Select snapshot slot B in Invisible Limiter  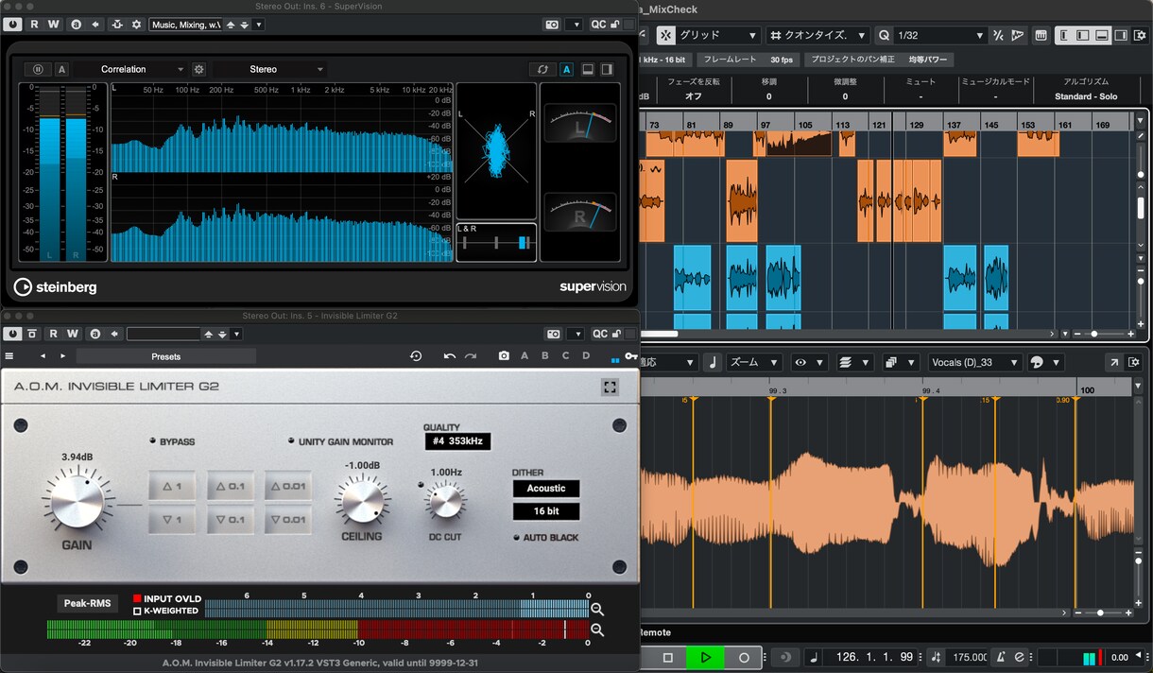[x=545, y=356]
